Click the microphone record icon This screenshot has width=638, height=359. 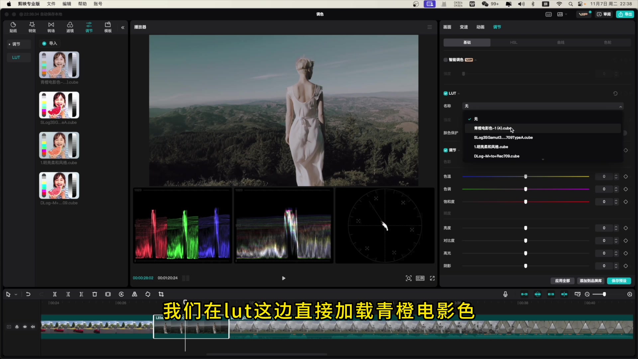[505, 294]
